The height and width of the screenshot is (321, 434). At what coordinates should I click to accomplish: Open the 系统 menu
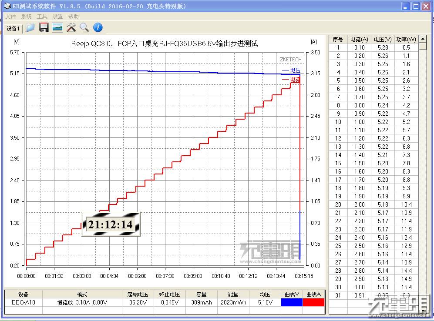pyautogui.click(x=26, y=17)
